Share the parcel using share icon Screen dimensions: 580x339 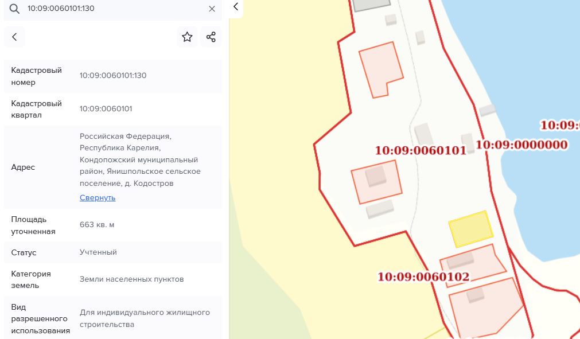coord(211,37)
